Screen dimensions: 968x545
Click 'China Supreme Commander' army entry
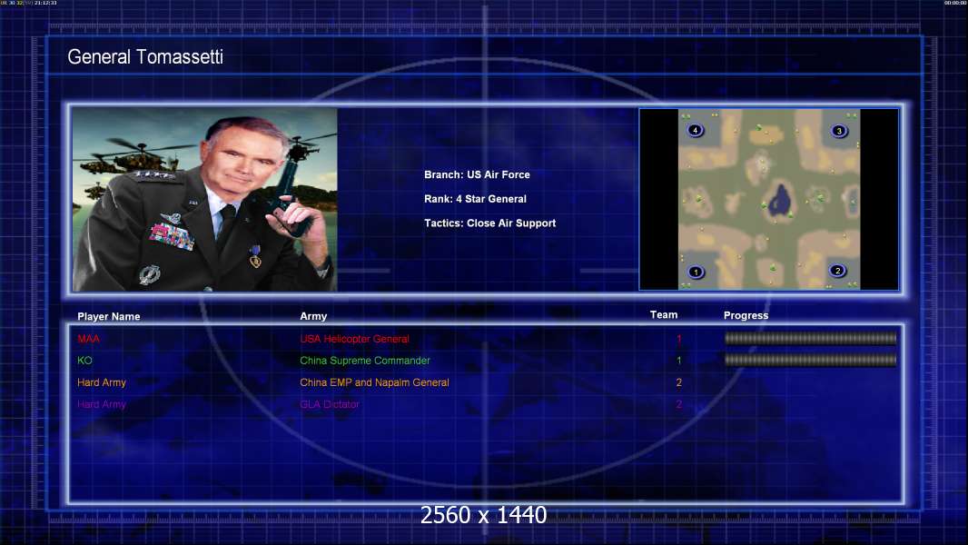pyautogui.click(x=365, y=361)
